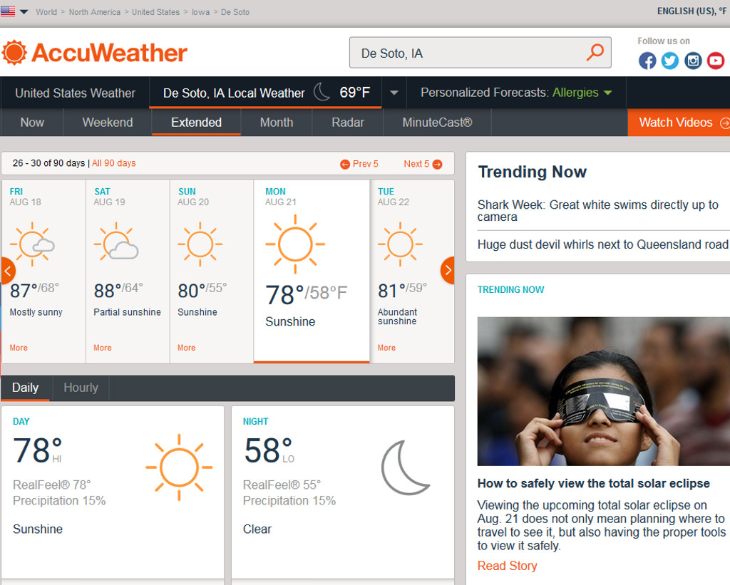This screenshot has width=730, height=585.
Task: Switch to the Hourly tab
Action: click(81, 388)
